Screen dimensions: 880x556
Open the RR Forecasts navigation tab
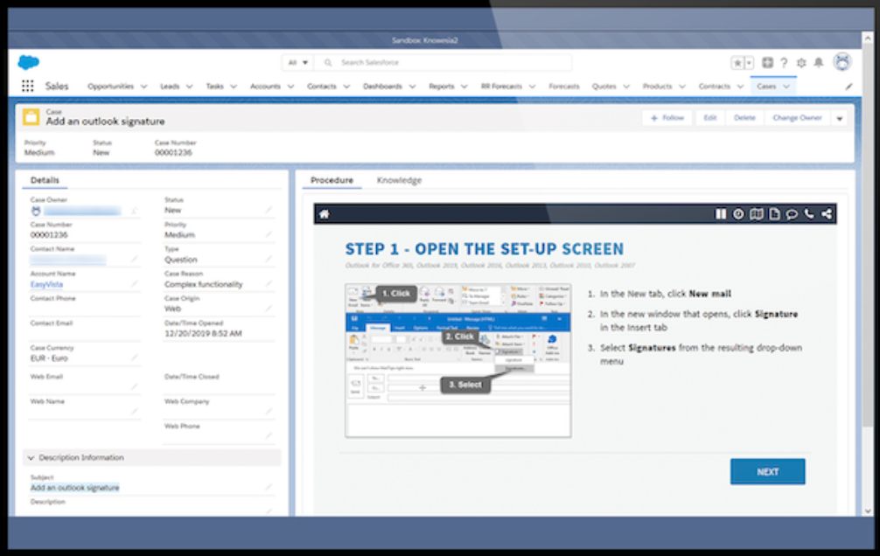point(501,87)
